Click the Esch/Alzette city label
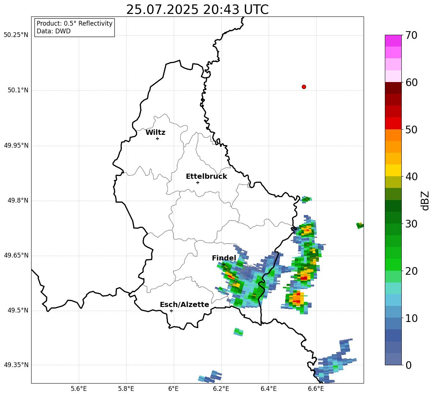 point(184,304)
